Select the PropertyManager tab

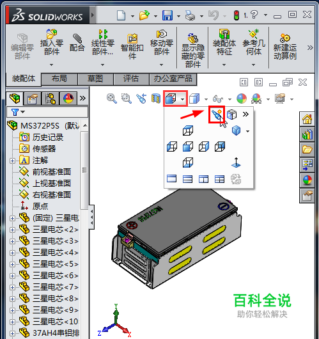coord(33,99)
